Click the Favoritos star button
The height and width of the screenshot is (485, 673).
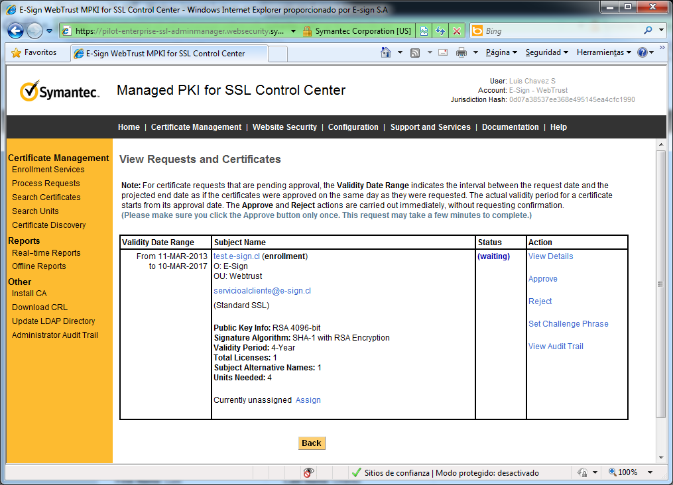[x=34, y=52]
